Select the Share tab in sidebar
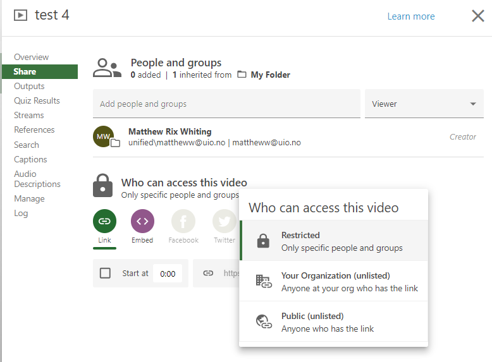Image resolution: width=492 pixels, height=362 pixels. (x=40, y=71)
